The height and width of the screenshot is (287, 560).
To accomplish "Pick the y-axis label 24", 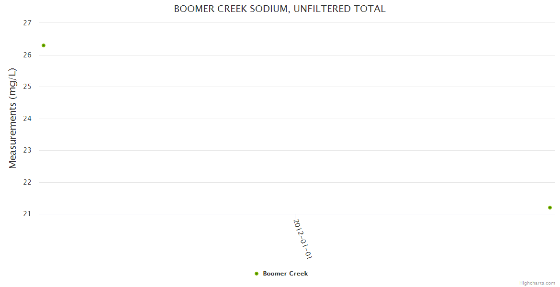I will pyautogui.click(x=27, y=119).
